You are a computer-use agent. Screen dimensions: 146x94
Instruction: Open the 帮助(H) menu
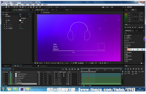[45, 5]
